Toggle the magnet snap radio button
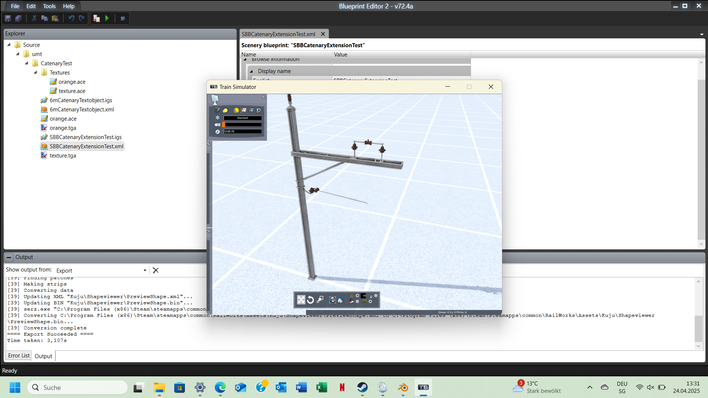Image resolution: width=708 pixels, height=398 pixels. pyautogui.click(x=357, y=301)
